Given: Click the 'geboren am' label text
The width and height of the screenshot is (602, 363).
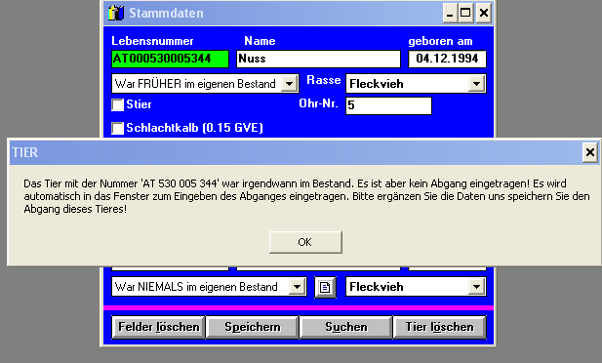Looking at the screenshot, I should pos(440,41).
